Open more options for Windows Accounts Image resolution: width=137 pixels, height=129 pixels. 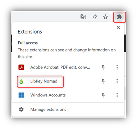pyautogui.click(x=117, y=95)
